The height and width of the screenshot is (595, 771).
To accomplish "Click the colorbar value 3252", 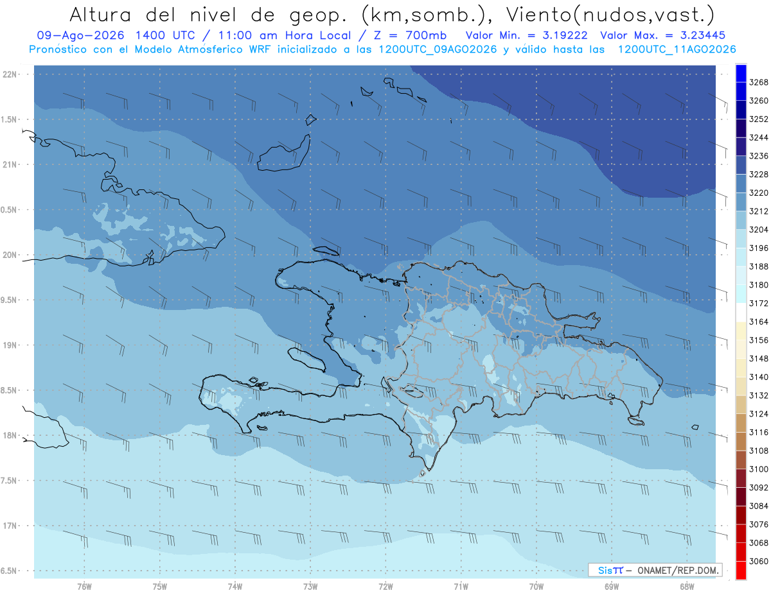I will [x=758, y=119].
